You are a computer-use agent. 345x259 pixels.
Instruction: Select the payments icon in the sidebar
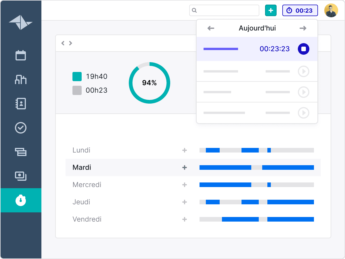coord(20,176)
